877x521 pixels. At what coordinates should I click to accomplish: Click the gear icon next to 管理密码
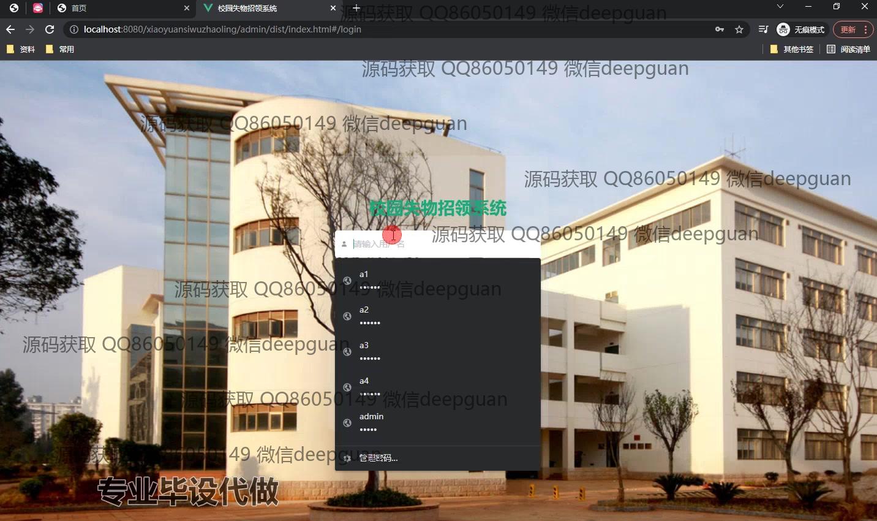coord(347,458)
